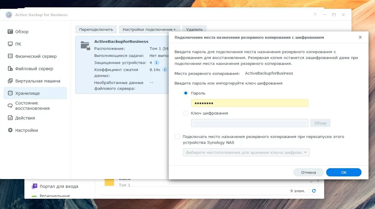Click the ПК monitor icon in sidebar
This screenshot has width=375, height=209.
point(10,44)
